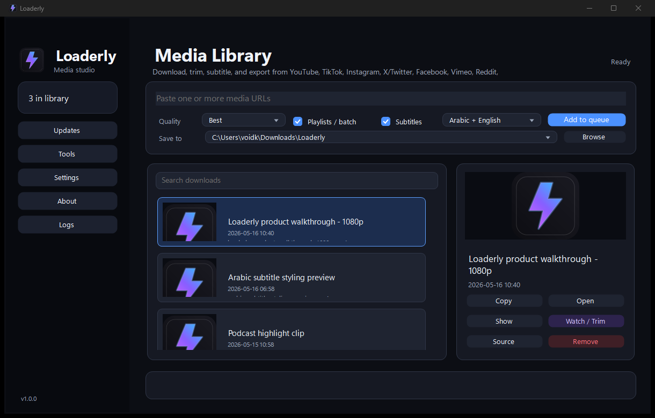
Task: Select 'Arabic subtitle styling preview' list title
Action: (x=281, y=277)
